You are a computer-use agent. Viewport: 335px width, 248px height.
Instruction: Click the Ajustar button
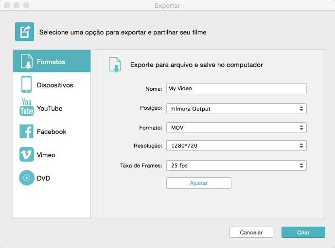(x=199, y=183)
